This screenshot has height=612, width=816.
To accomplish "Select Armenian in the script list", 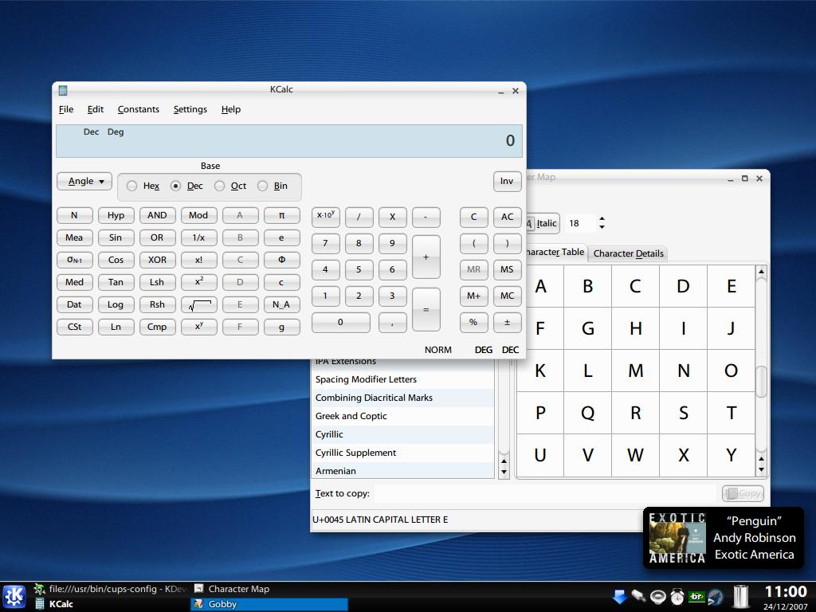I will coord(402,470).
